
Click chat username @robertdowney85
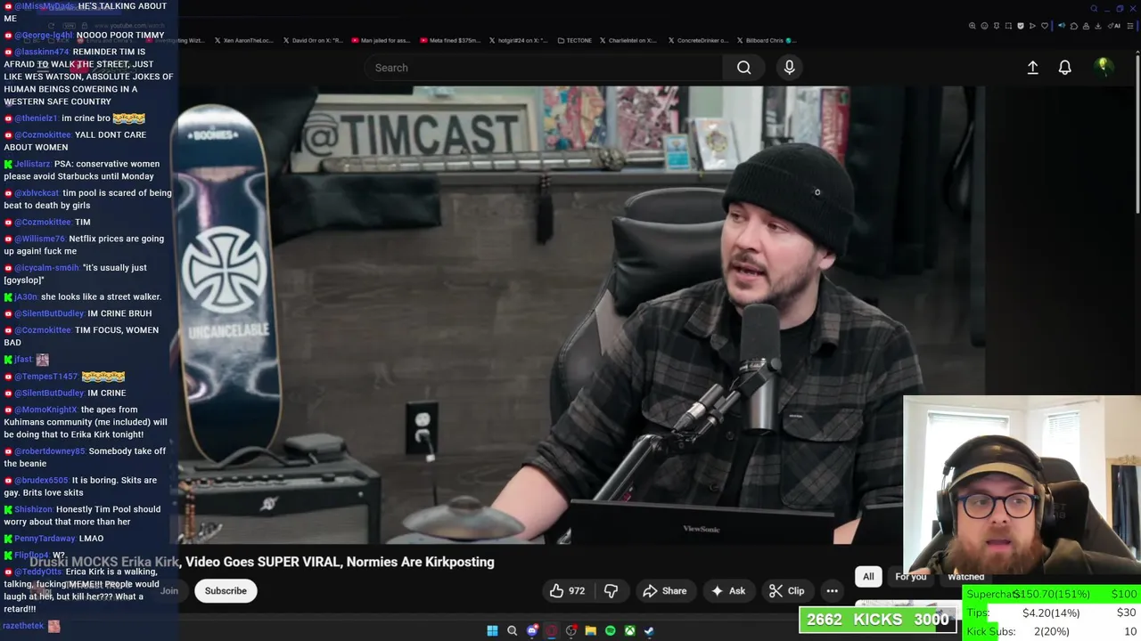[x=50, y=451]
